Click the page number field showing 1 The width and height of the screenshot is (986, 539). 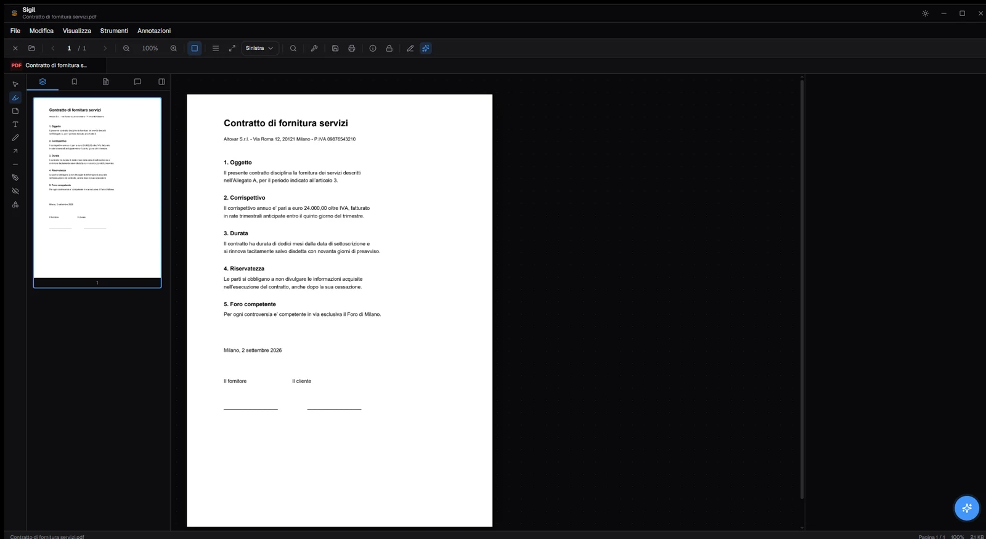point(69,48)
